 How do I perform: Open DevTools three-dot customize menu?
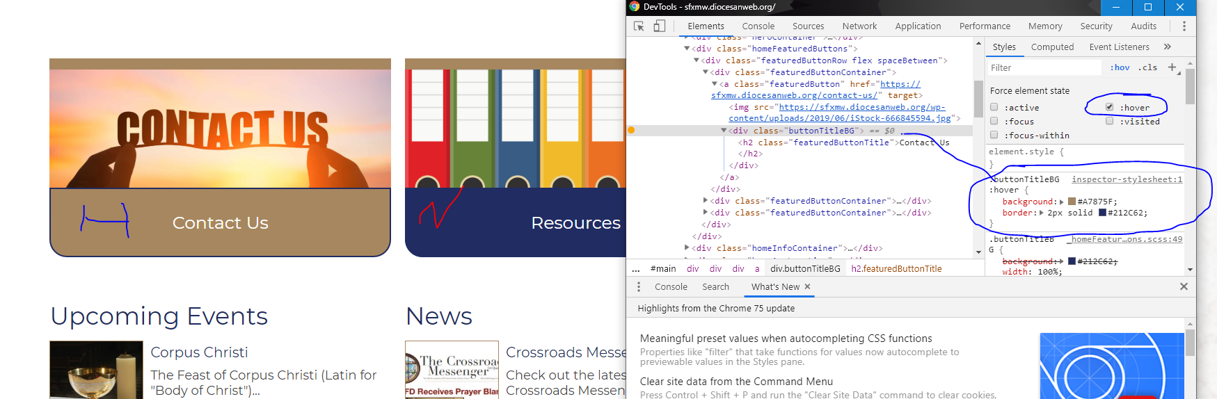pyautogui.click(x=1184, y=26)
